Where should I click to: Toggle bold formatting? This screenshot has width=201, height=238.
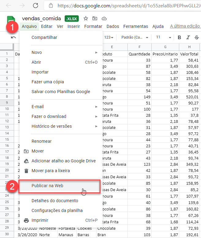(179, 37)
